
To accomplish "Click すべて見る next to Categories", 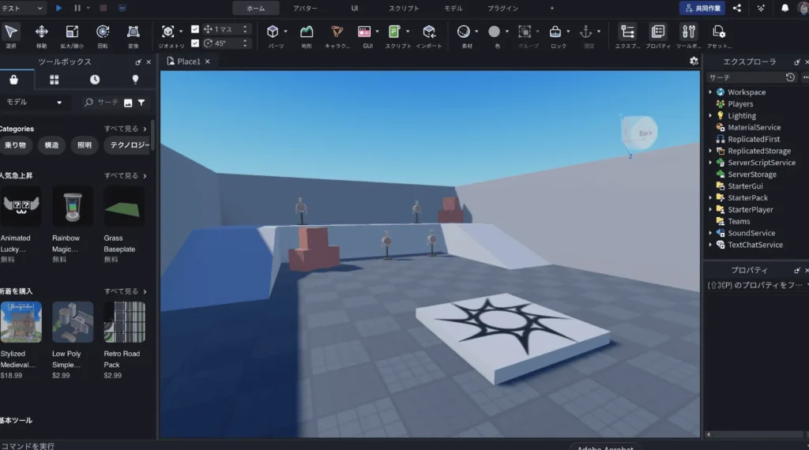I will click(x=126, y=129).
